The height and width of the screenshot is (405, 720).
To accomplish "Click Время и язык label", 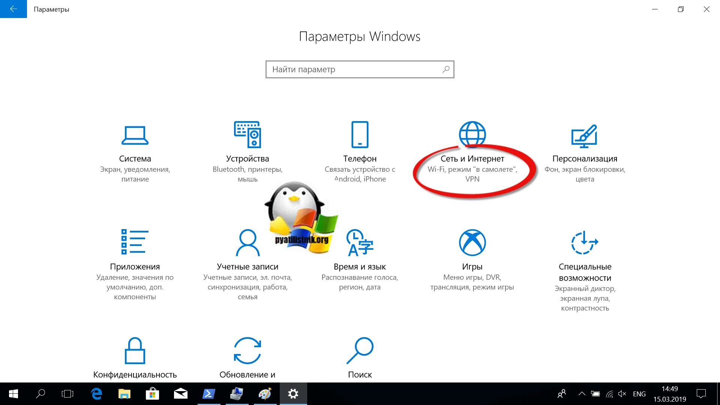I will [x=360, y=267].
